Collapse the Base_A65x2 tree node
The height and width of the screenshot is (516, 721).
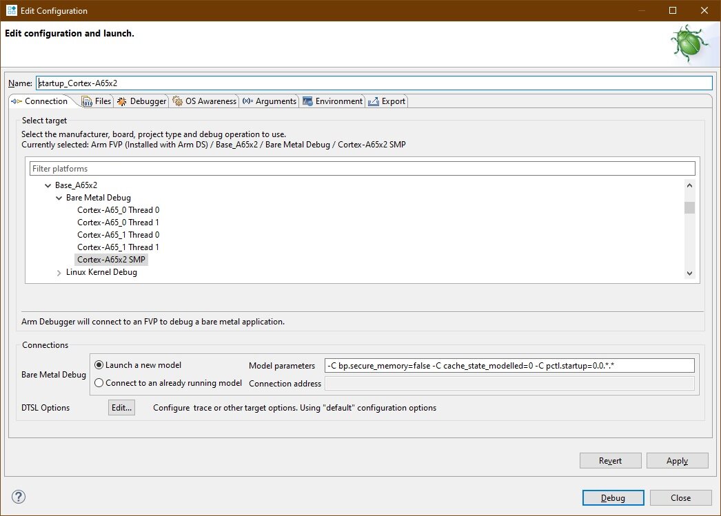pyautogui.click(x=48, y=185)
